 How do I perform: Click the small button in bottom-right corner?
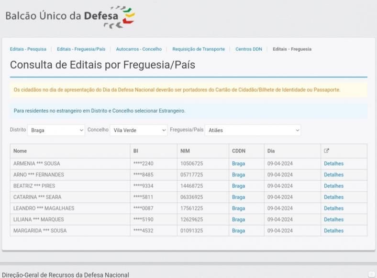pyautogui.click(x=371, y=274)
